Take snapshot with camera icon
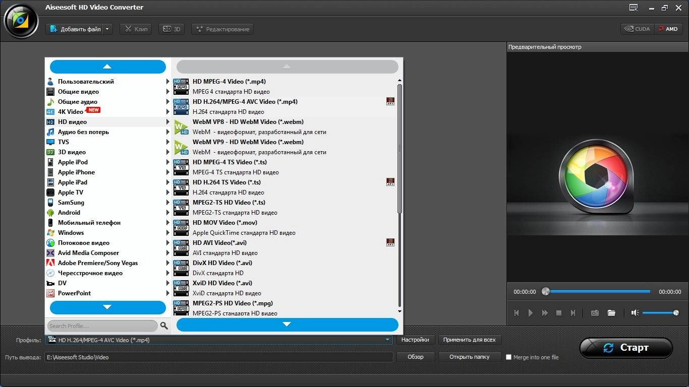Screen dimensions: 689x387 coord(595,313)
